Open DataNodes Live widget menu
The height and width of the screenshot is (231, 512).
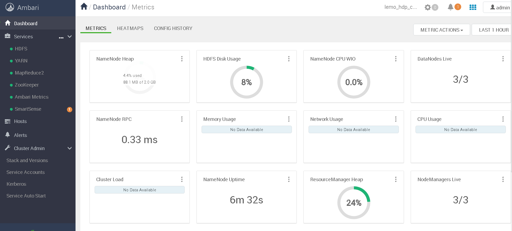click(x=503, y=59)
